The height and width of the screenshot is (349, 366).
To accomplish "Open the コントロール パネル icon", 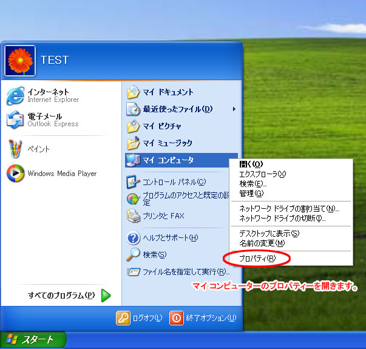I will coord(134,182).
